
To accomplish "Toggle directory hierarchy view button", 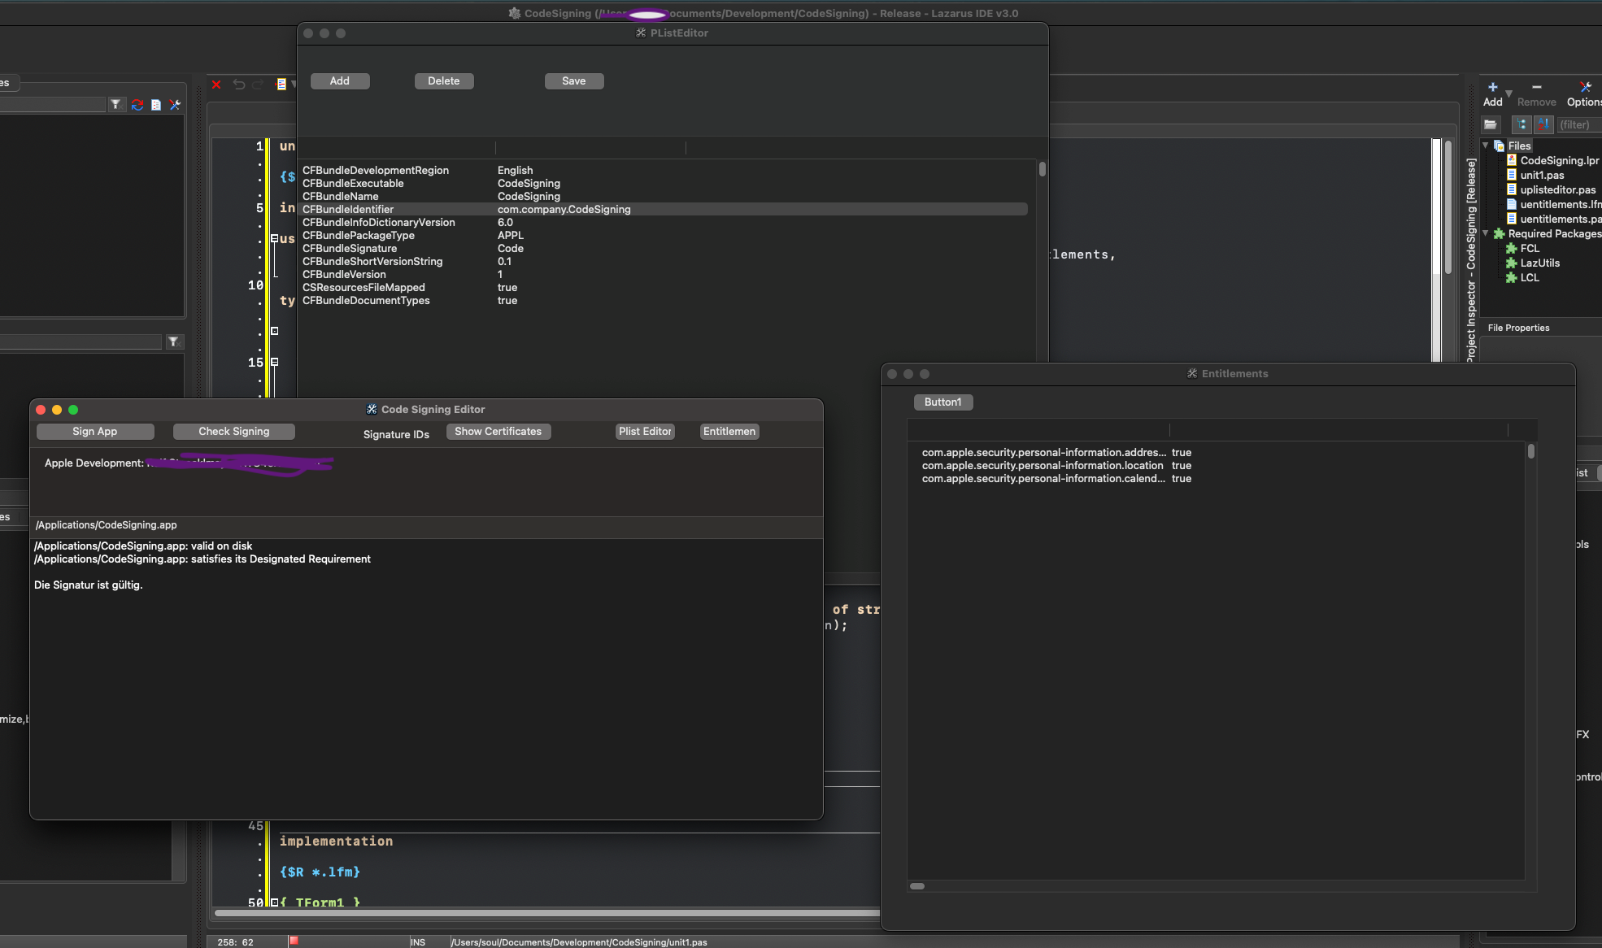I will pyautogui.click(x=1521, y=124).
